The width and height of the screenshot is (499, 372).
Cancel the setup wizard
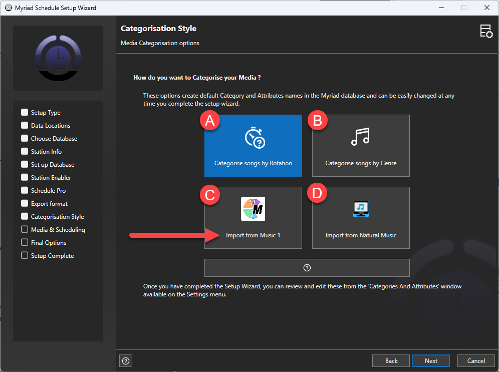point(476,361)
